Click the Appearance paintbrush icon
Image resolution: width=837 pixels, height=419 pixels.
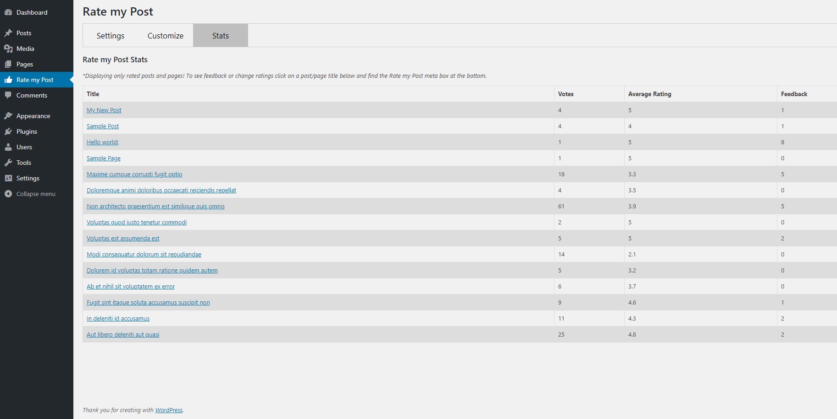click(8, 116)
